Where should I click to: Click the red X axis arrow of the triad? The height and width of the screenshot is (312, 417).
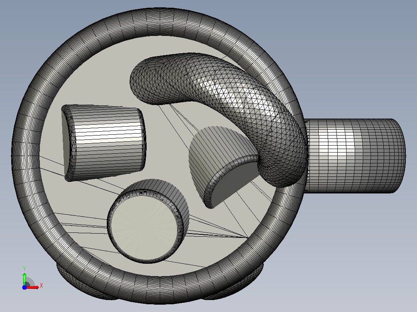[33, 287]
